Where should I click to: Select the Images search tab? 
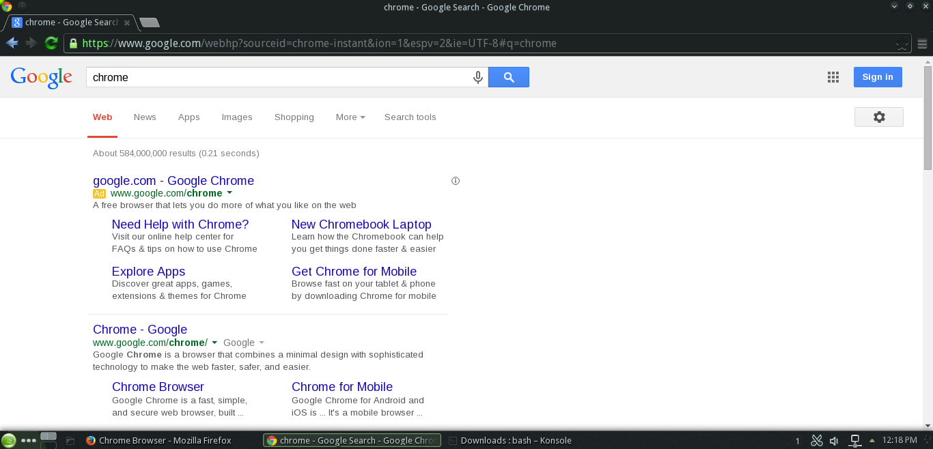tap(237, 117)
